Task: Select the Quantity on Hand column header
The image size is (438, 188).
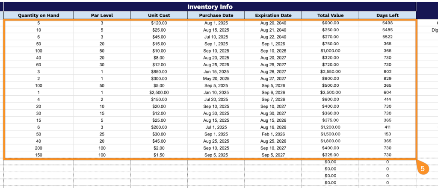Action: [x=38, y=15]
